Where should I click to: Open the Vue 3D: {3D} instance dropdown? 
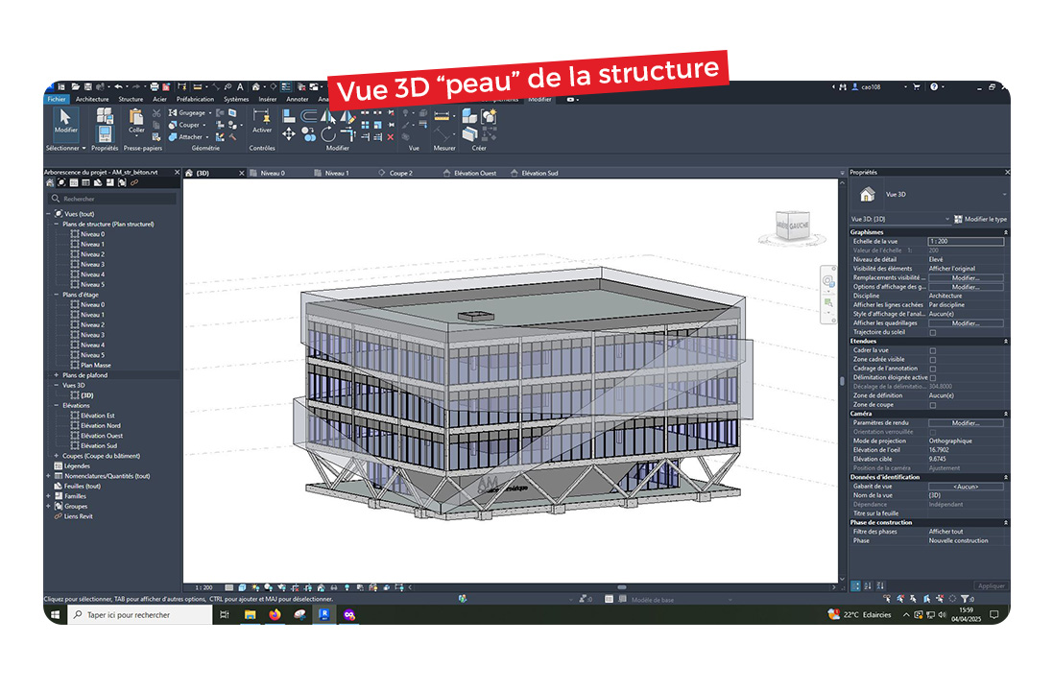click(x=900, y=219)
